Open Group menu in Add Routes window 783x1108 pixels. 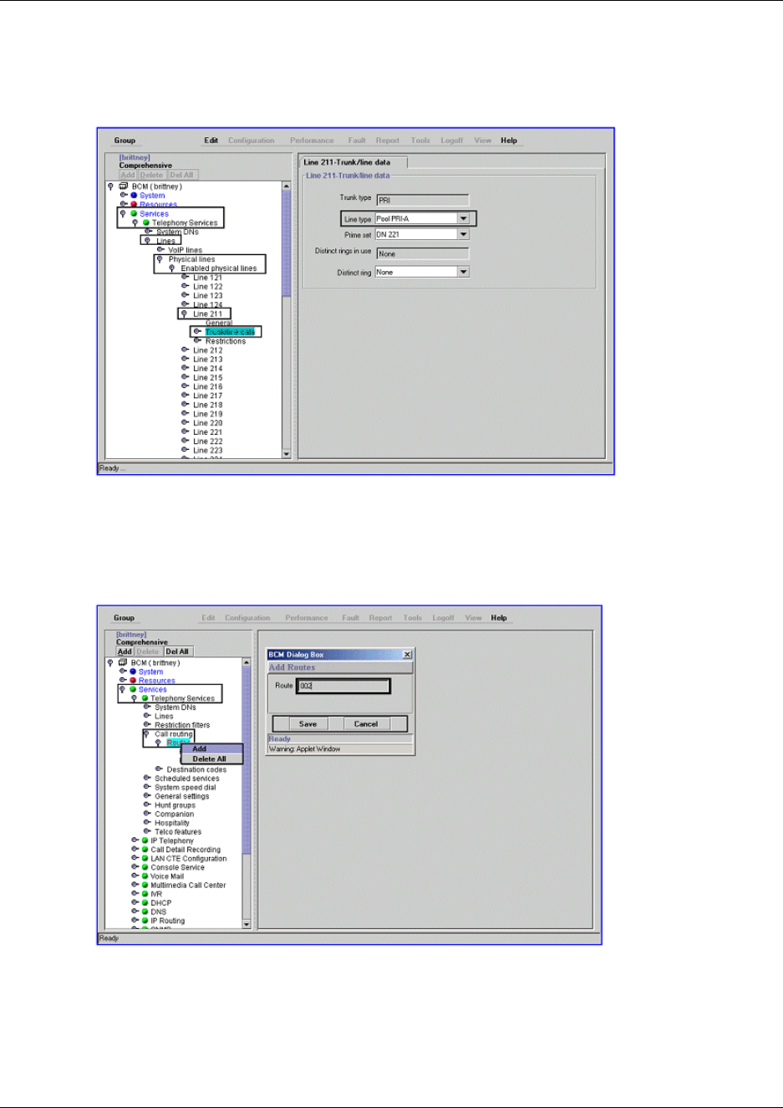[x=124, y=618]
